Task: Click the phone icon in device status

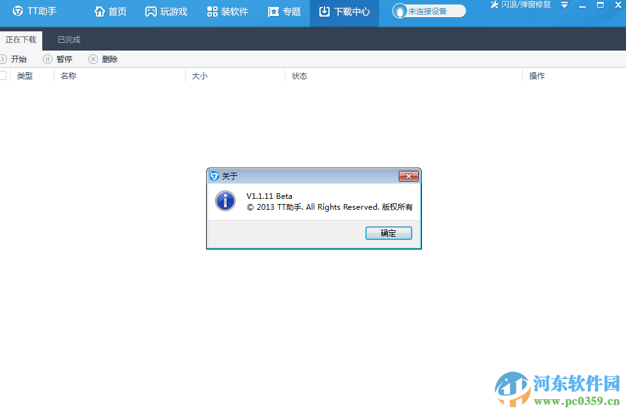Action: [x=400, y=11]
